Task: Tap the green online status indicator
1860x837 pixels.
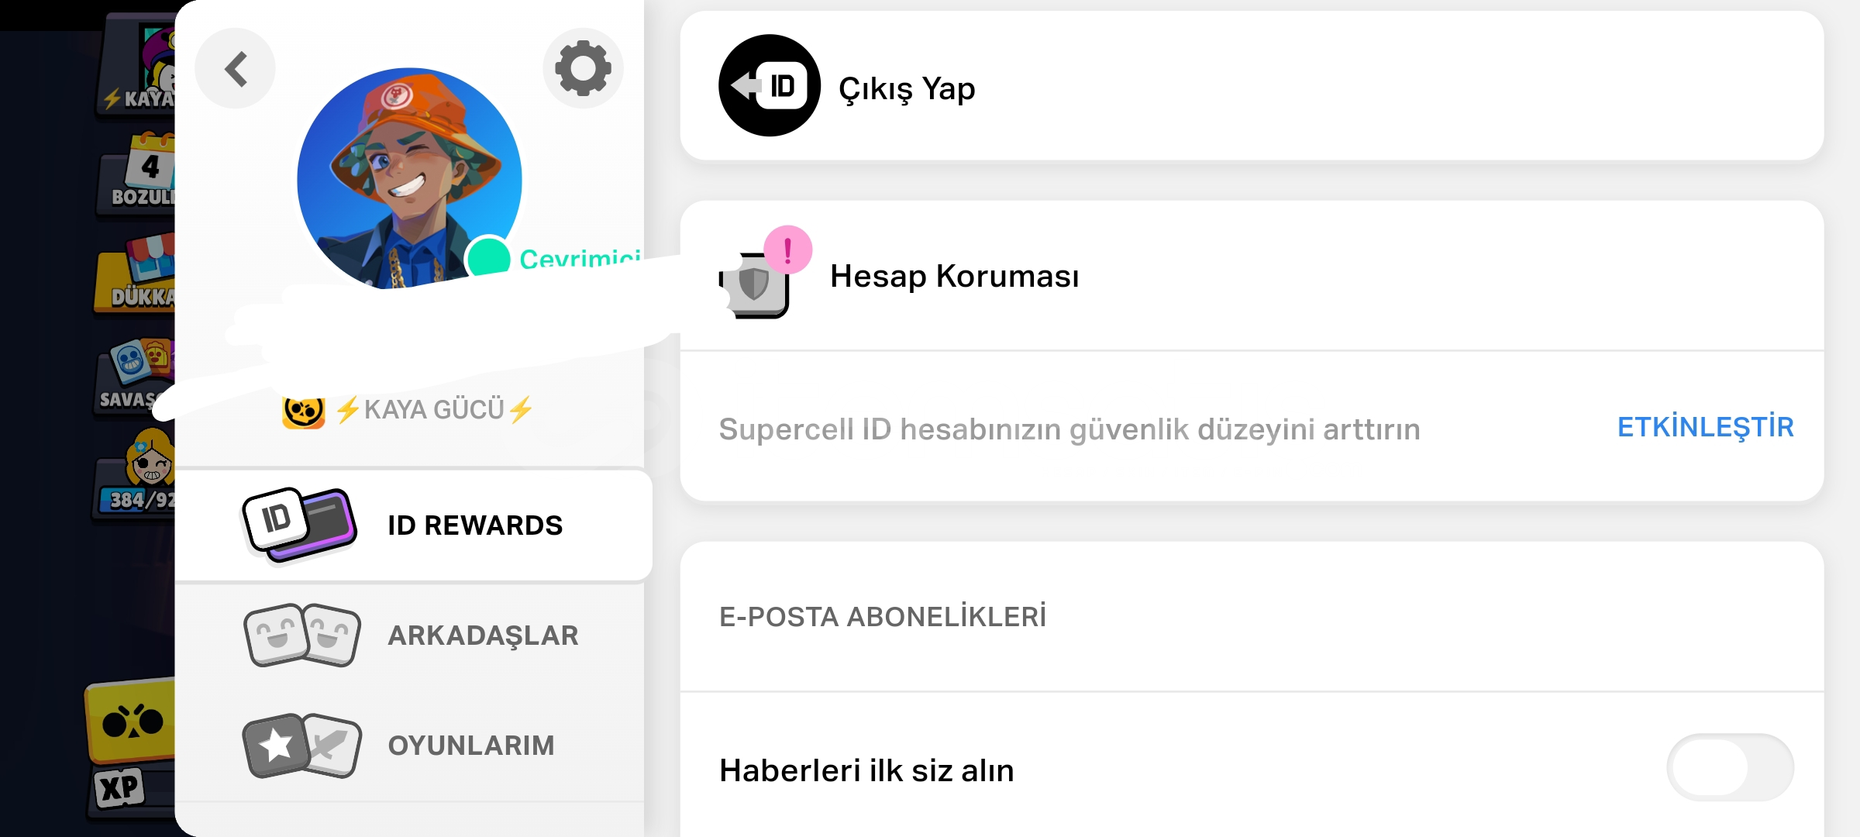Action: coord(488,257)
